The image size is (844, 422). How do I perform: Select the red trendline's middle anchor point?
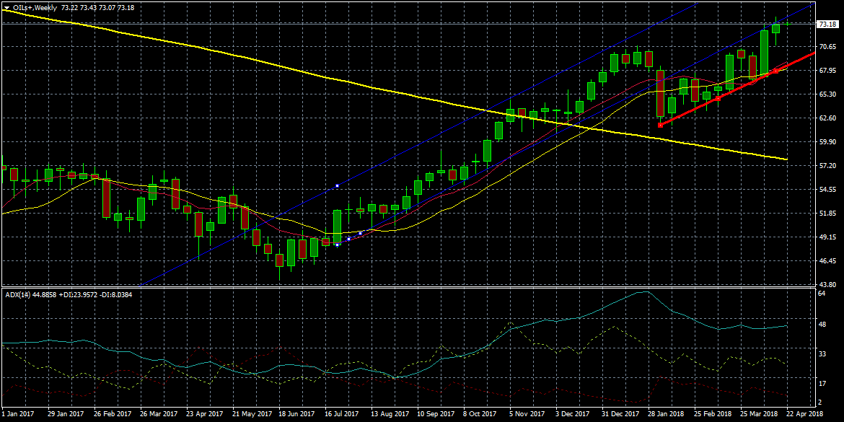point(718,97)
